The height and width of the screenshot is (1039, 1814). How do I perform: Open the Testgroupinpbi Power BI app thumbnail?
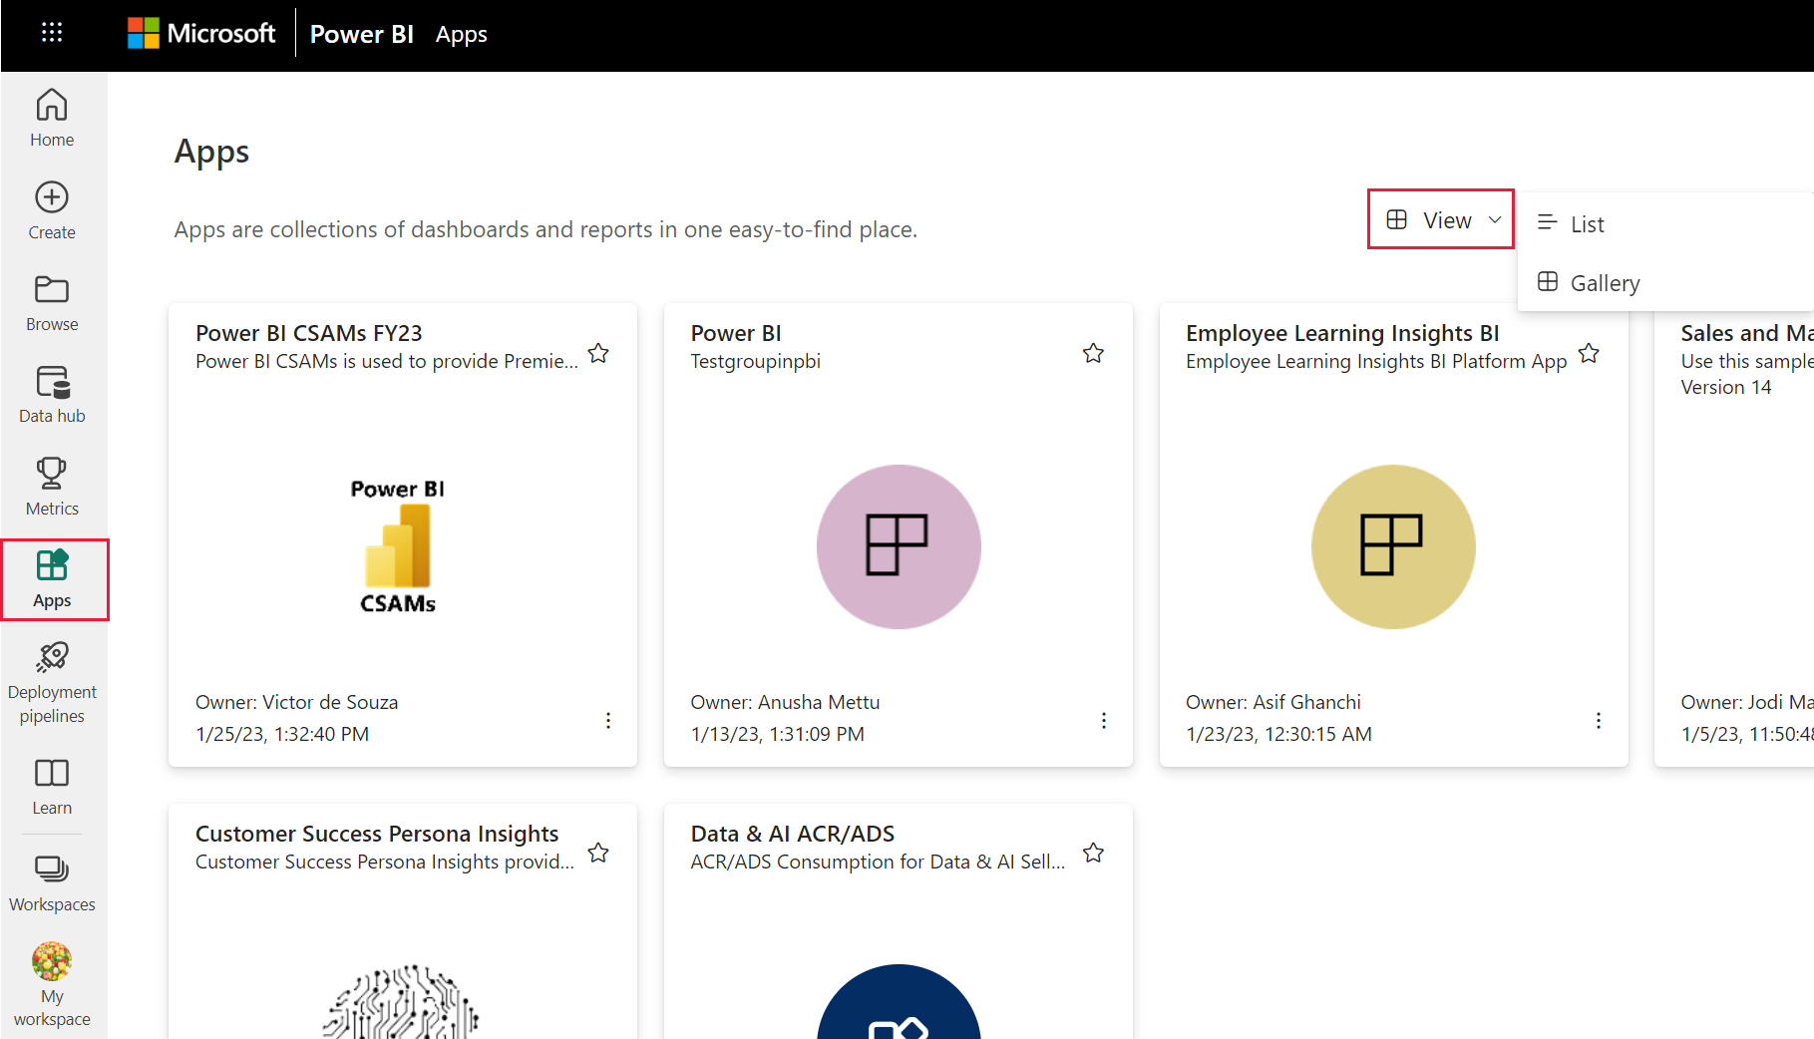tap(899, 546)
